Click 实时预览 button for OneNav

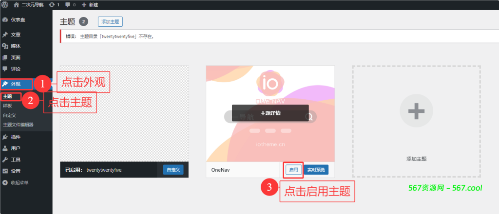316,170
